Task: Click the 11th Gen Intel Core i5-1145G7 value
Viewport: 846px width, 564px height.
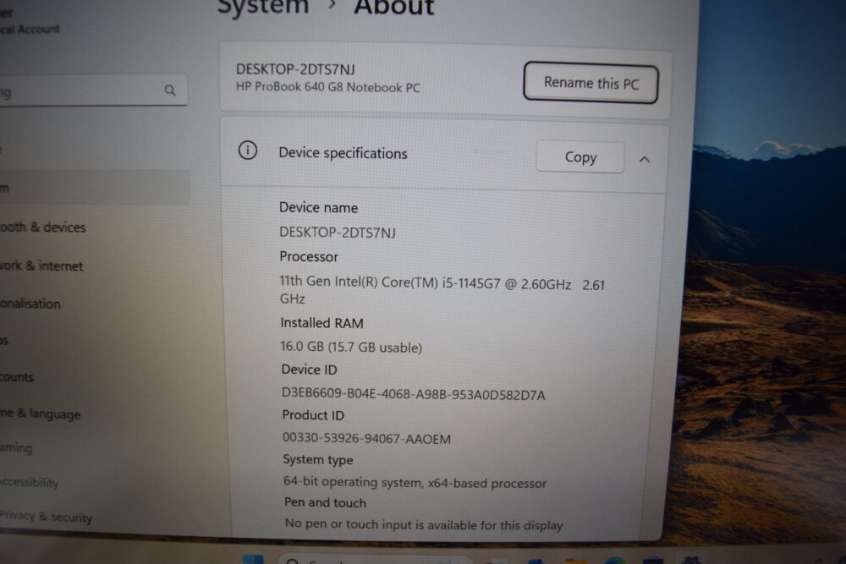Action: click(x=442, y=291)
